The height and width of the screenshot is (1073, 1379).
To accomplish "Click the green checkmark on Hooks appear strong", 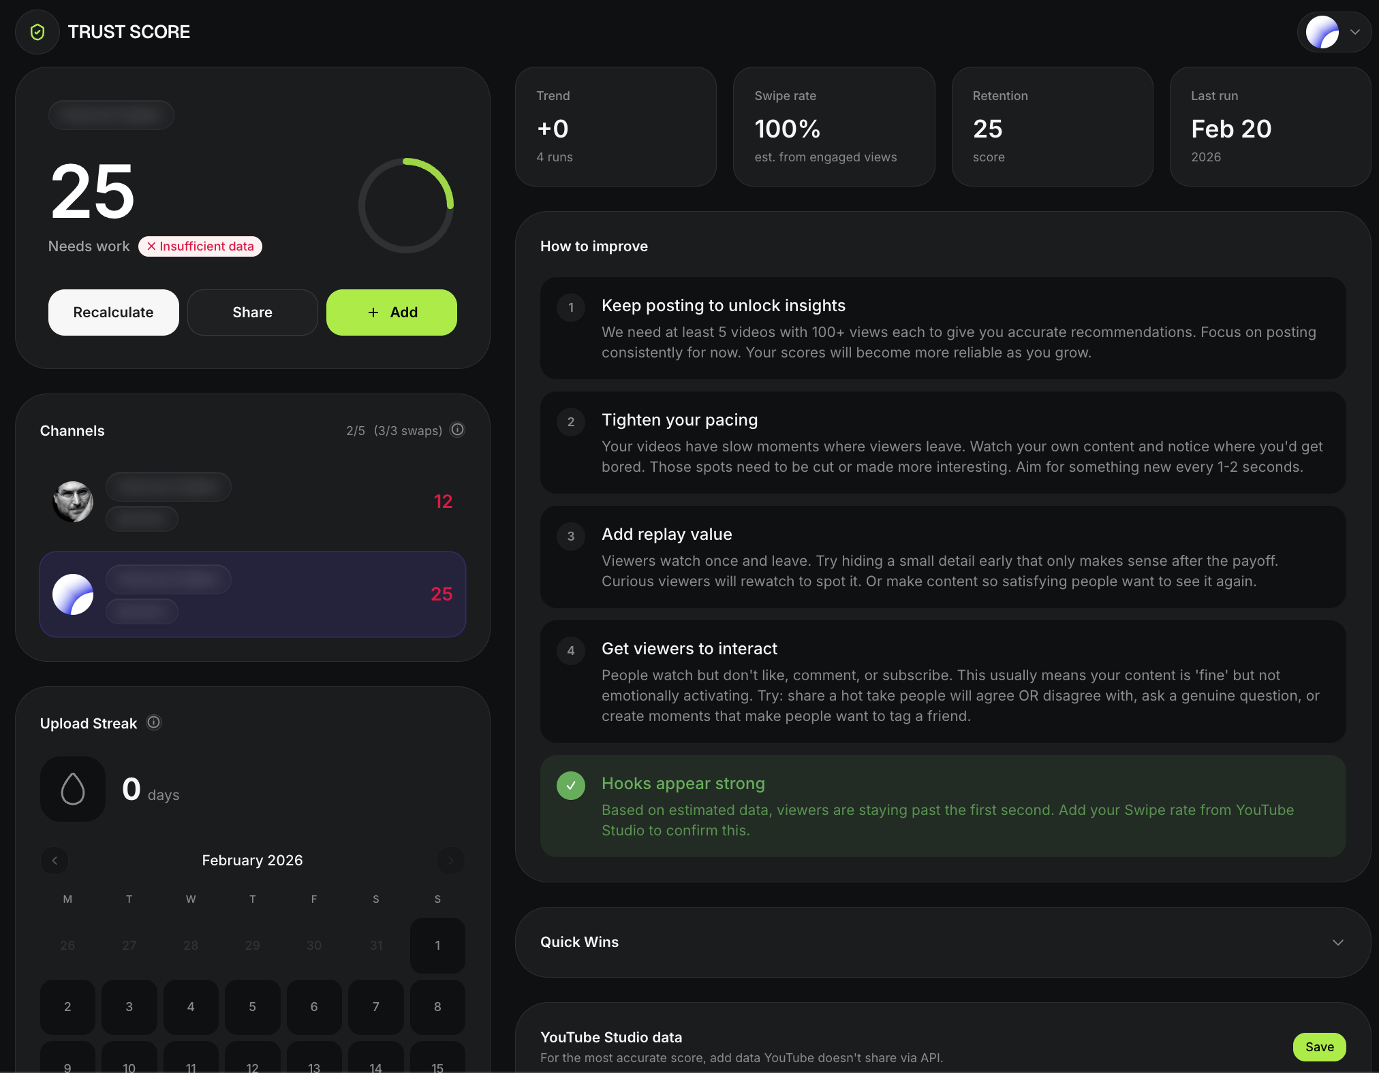I will click(571, 785).
